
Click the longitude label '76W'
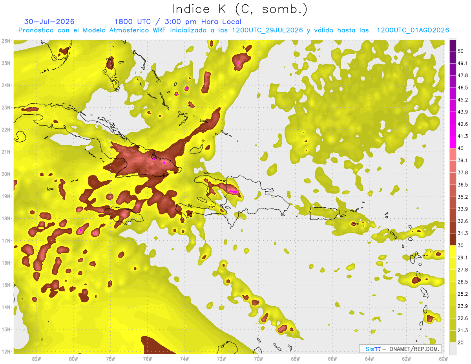tap(147, 359)
